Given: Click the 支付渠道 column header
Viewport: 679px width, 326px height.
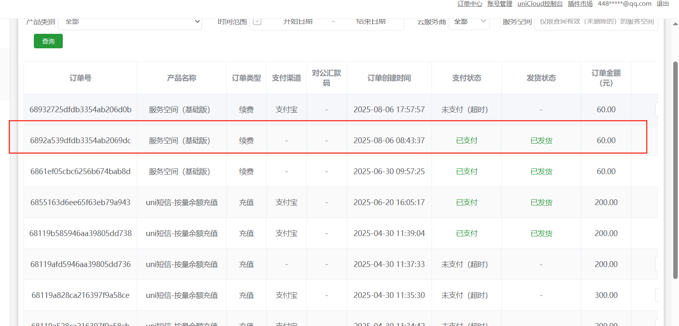Looking at the screenshot, I should 287,78.
